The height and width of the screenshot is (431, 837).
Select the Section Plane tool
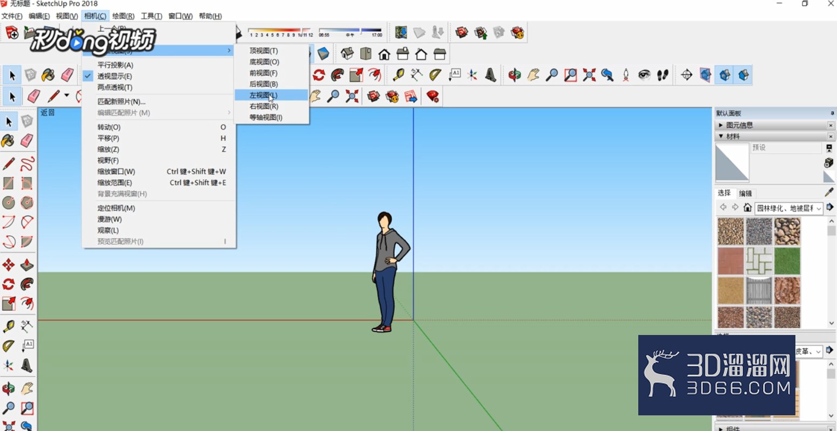pyautogui.click(x=687, y=75)
